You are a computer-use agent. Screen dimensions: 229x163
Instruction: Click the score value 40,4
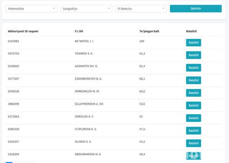pos(142,154)
